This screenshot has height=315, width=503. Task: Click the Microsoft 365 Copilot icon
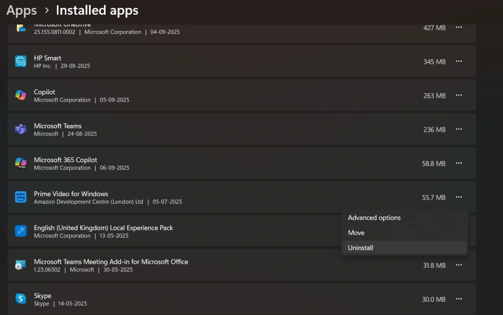coord(21,163)
